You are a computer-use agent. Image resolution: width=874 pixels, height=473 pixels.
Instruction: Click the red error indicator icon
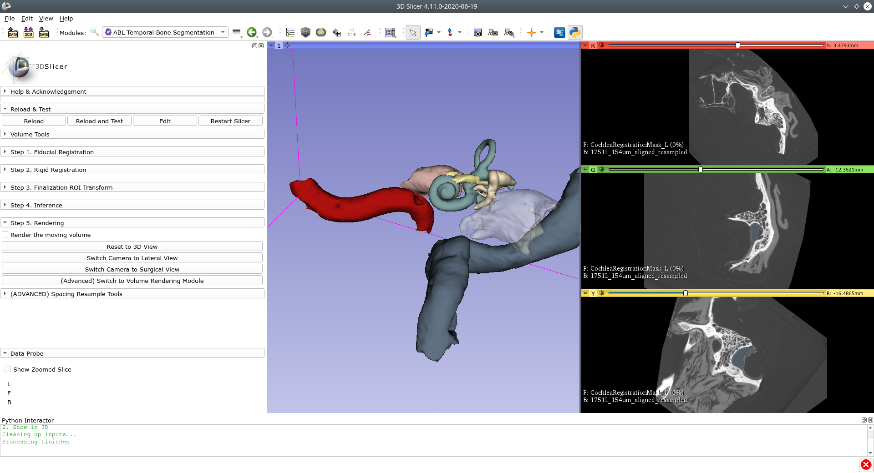pos(866,465)
